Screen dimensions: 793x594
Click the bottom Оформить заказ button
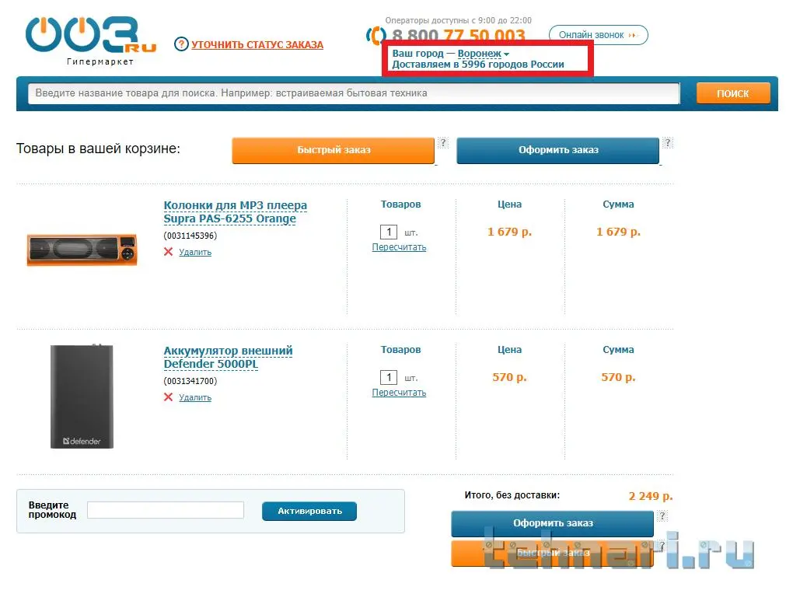click(x=552, y=524)
